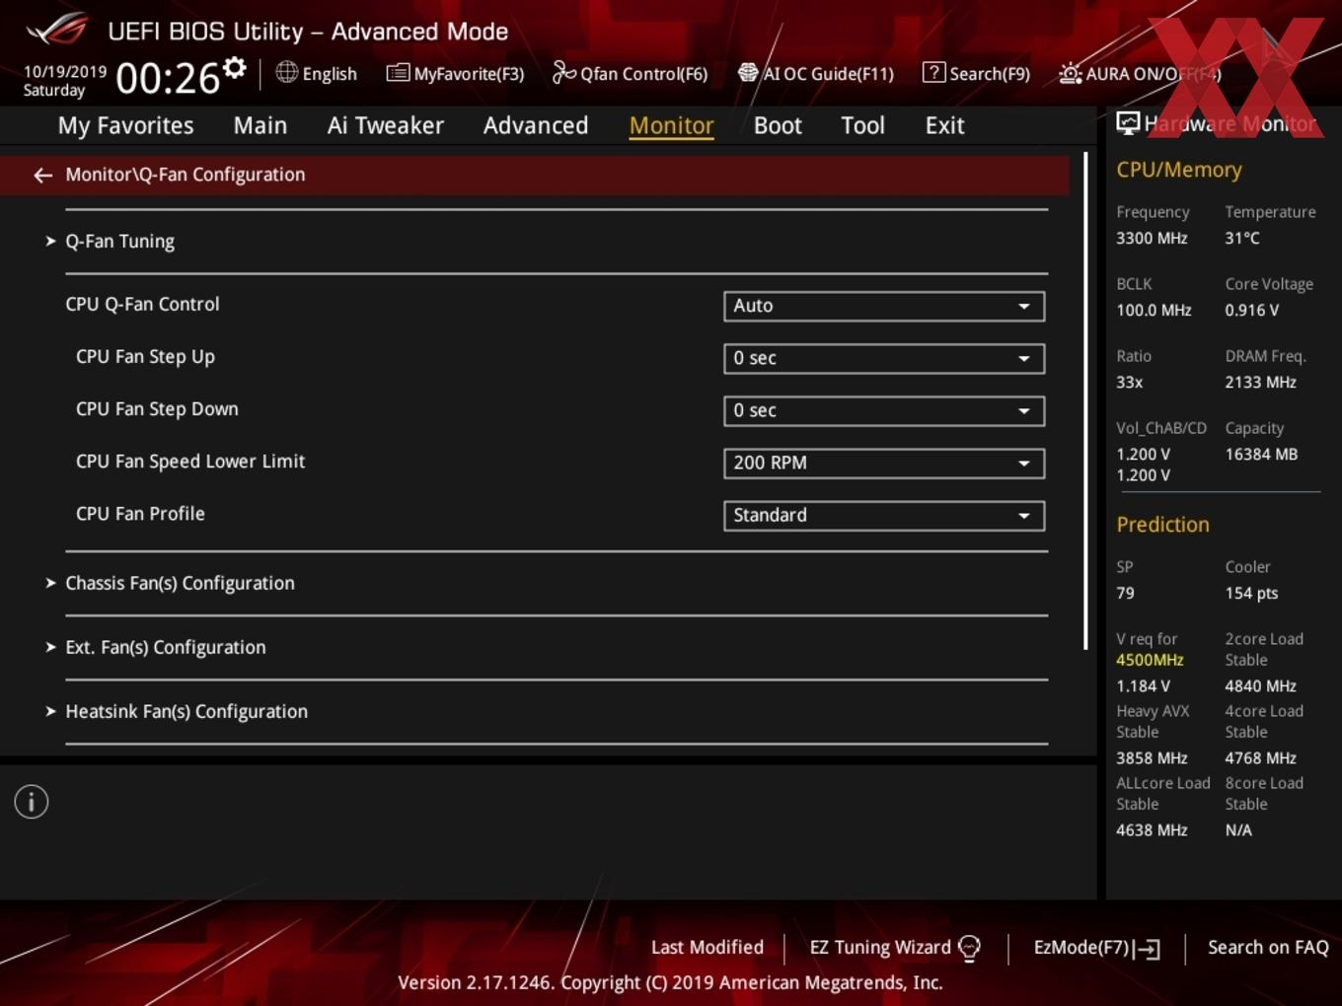Switch to the Advanced tab
1342x1006 pixels.
[536, 125]
